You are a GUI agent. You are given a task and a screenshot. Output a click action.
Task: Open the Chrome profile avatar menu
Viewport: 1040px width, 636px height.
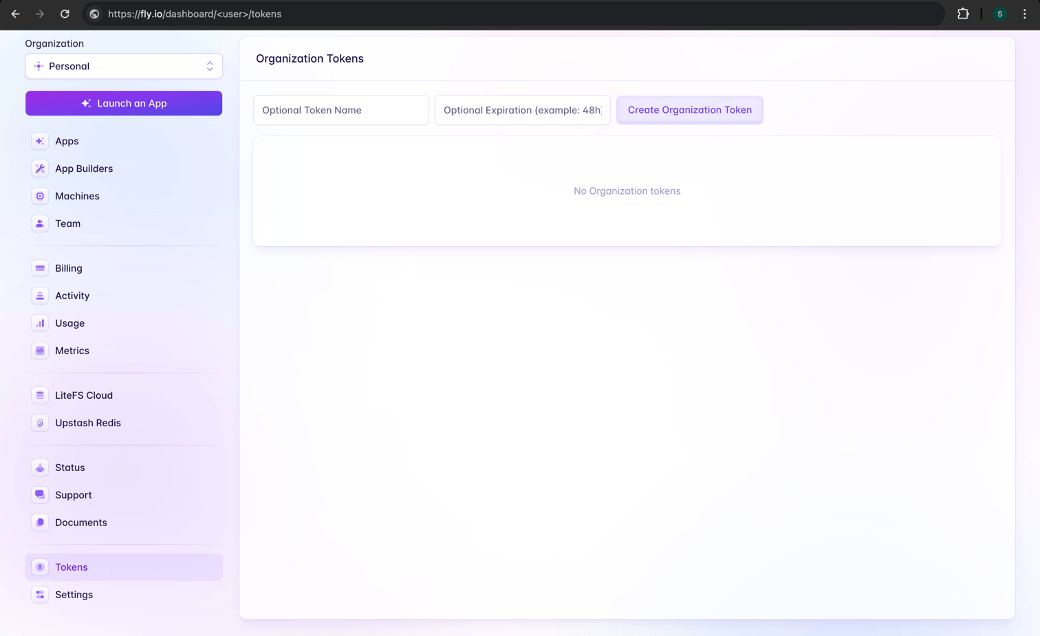pos(999,14)
